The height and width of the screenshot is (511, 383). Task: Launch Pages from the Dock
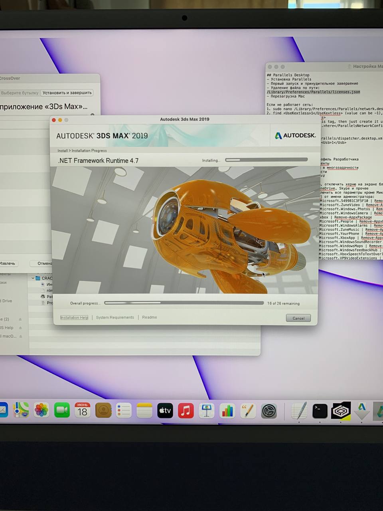tap(248, 411)
